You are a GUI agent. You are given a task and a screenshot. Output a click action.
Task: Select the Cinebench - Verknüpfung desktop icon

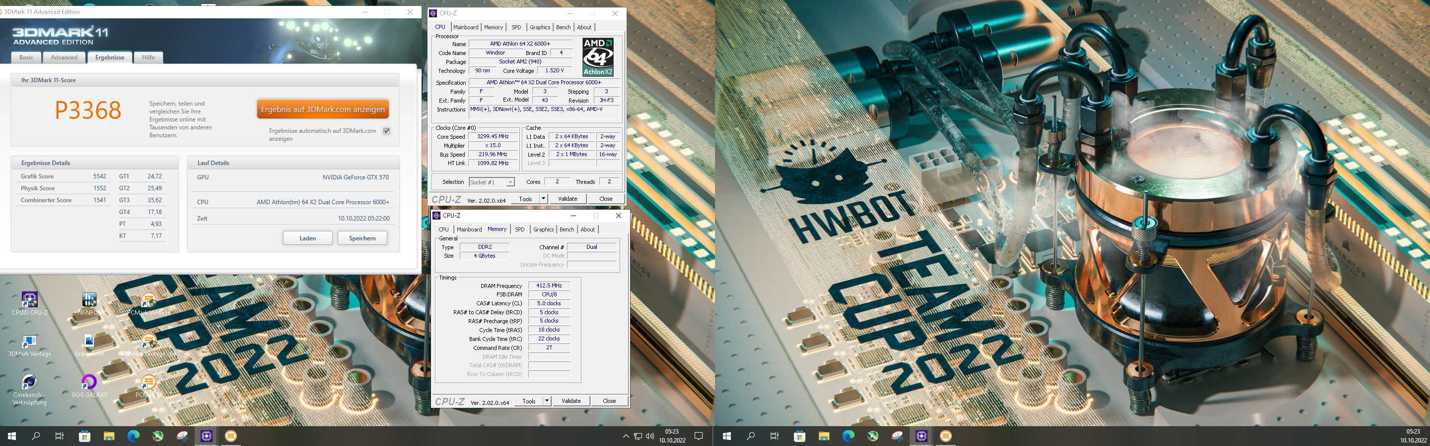pyautogui.click(x=29, y=390)
